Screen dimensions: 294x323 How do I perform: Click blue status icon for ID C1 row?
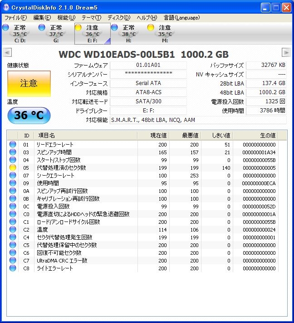13,222
